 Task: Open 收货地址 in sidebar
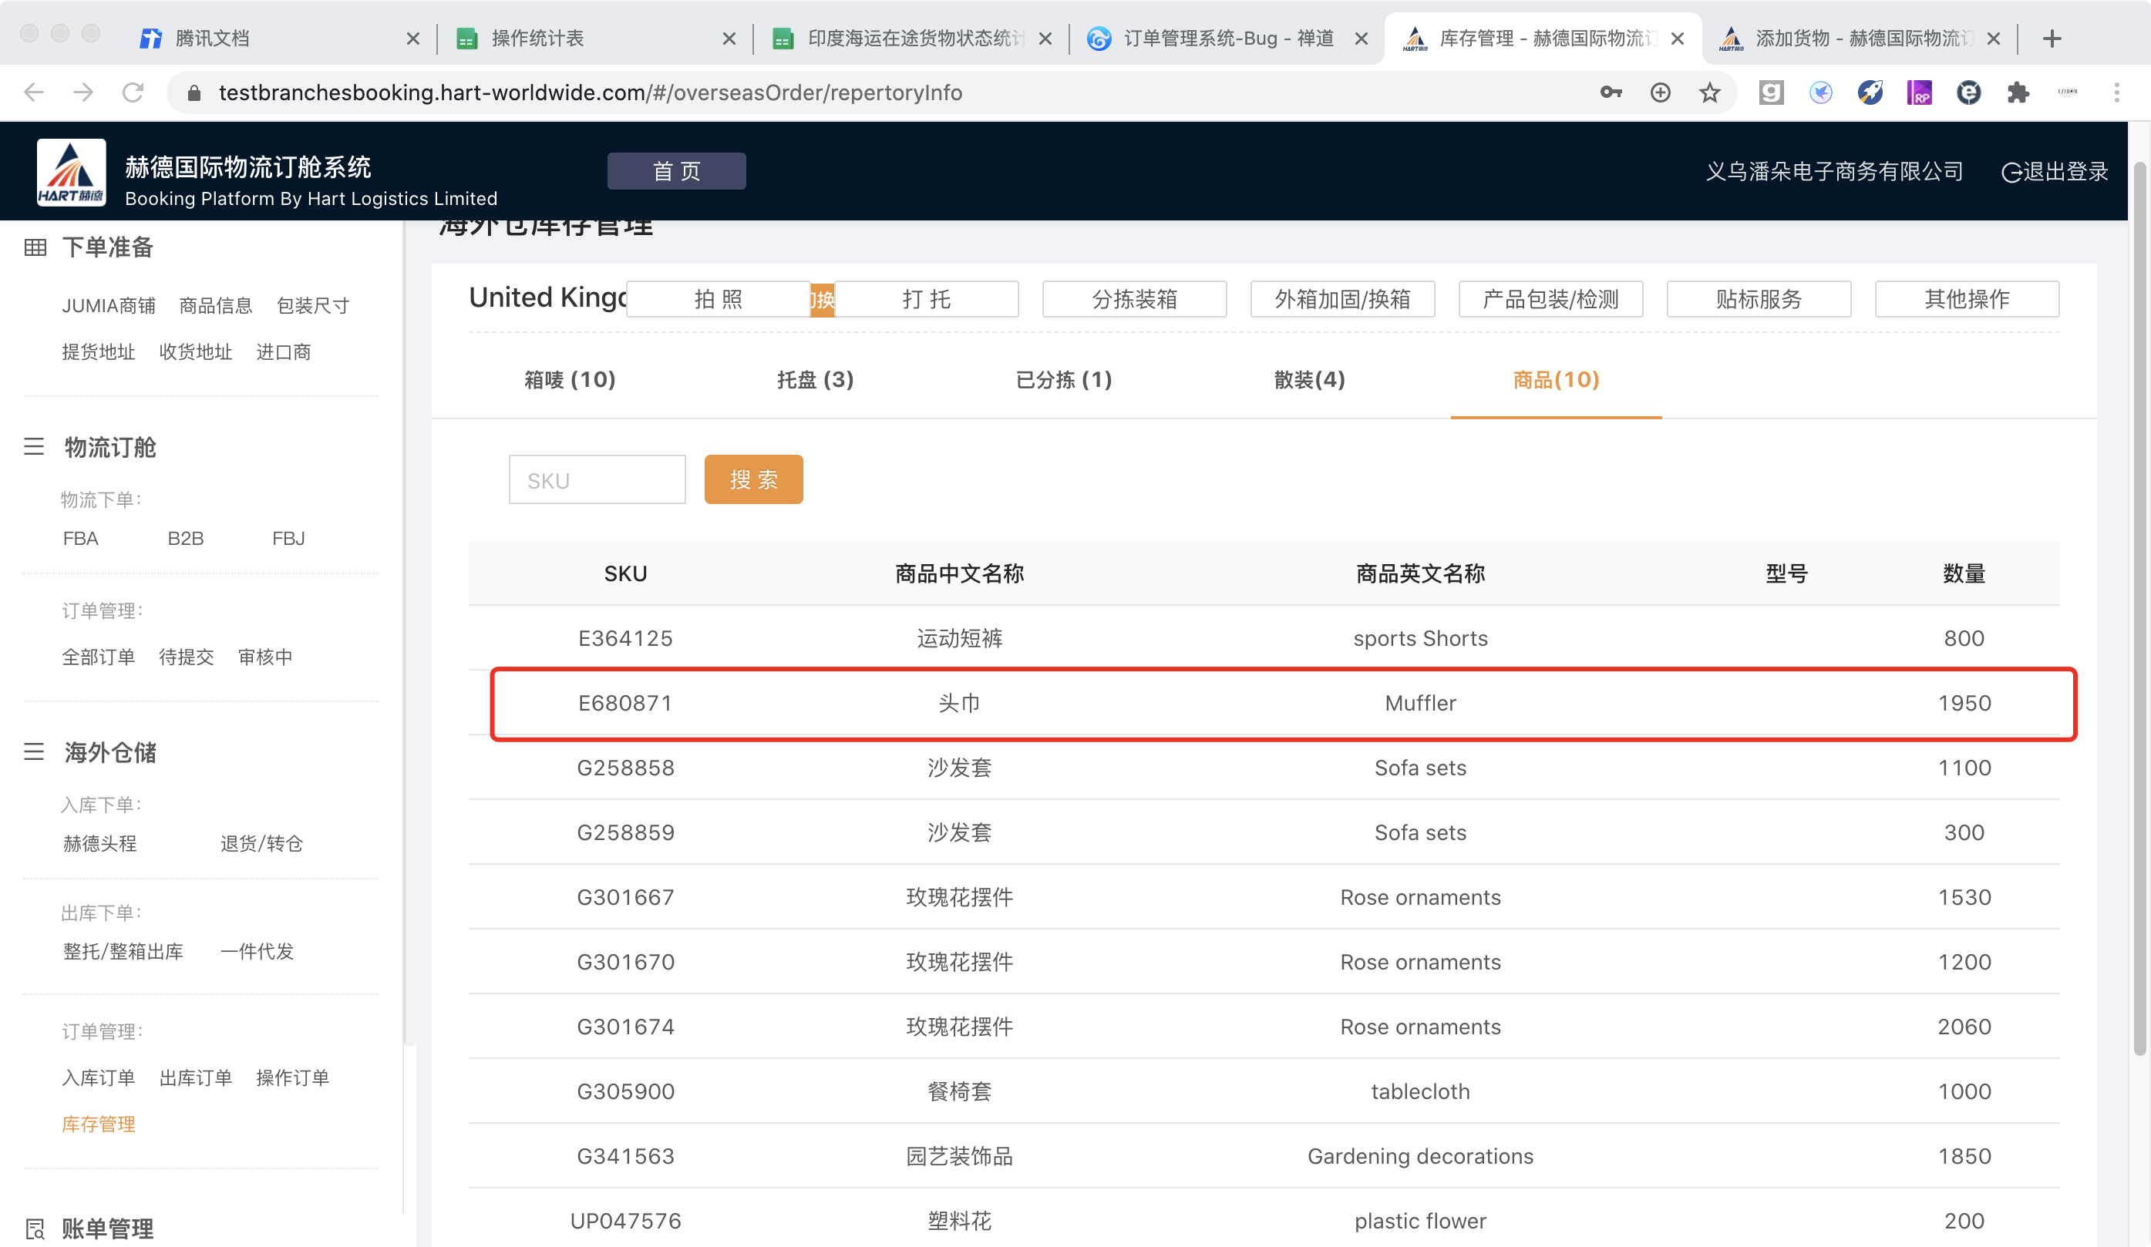[x=196, y=351]
